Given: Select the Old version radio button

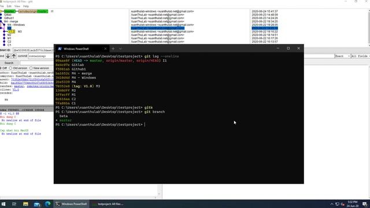Looking at the screenshot, I should click(18, 68).
